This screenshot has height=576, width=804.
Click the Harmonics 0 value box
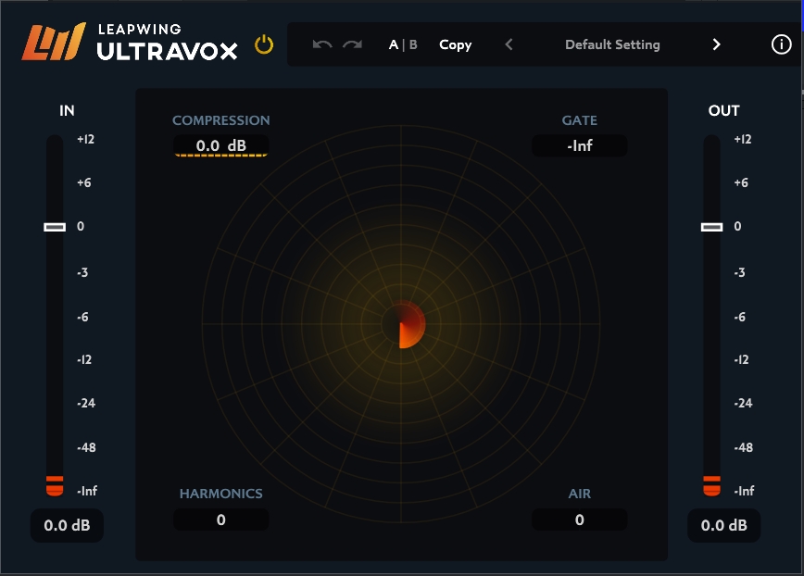click(221, 520)
